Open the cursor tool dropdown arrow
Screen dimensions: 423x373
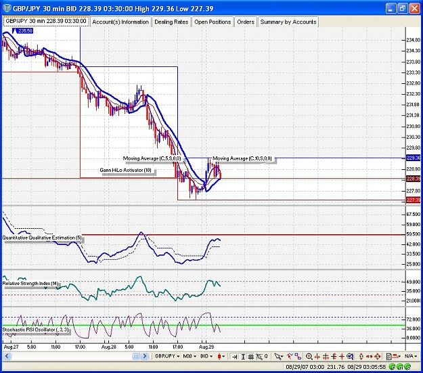(x=282, y=357)
